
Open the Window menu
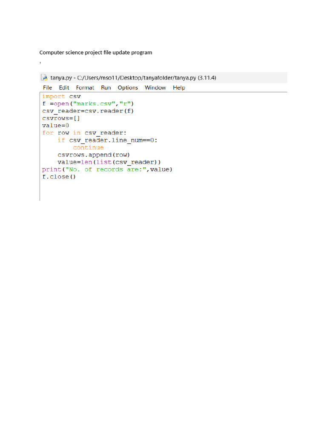tap(155, 88)
